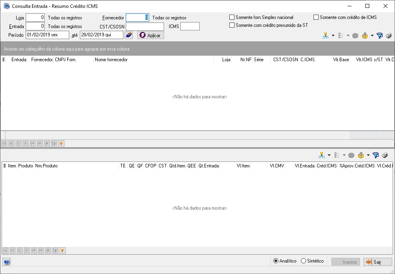Enable Somente com crédito presumido da ST
This screenshot has height=274, width=395.
[x=232, y=25]
